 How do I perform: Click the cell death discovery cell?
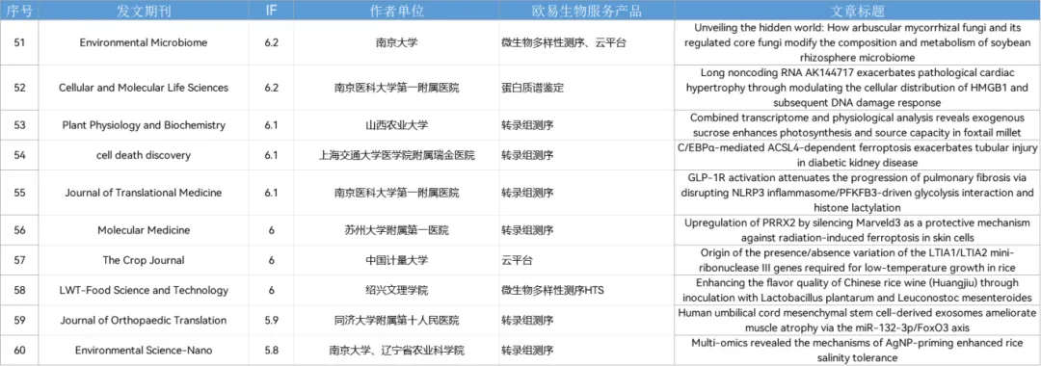tap(144, 155)
